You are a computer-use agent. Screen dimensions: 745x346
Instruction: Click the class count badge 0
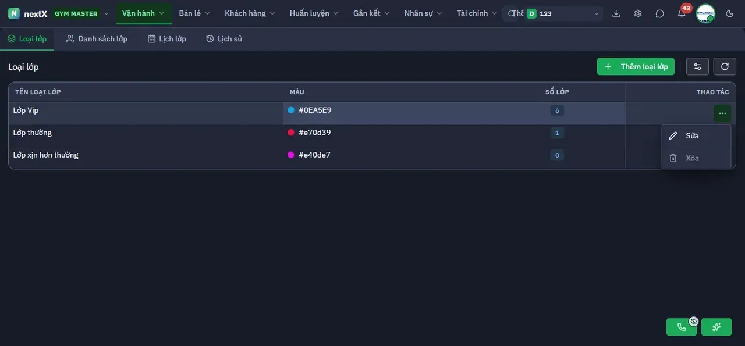pyautogui.click(x=557, y=155)
